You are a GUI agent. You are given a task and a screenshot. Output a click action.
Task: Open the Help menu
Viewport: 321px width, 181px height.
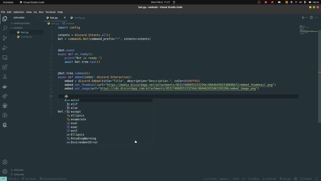coord(60,12)
